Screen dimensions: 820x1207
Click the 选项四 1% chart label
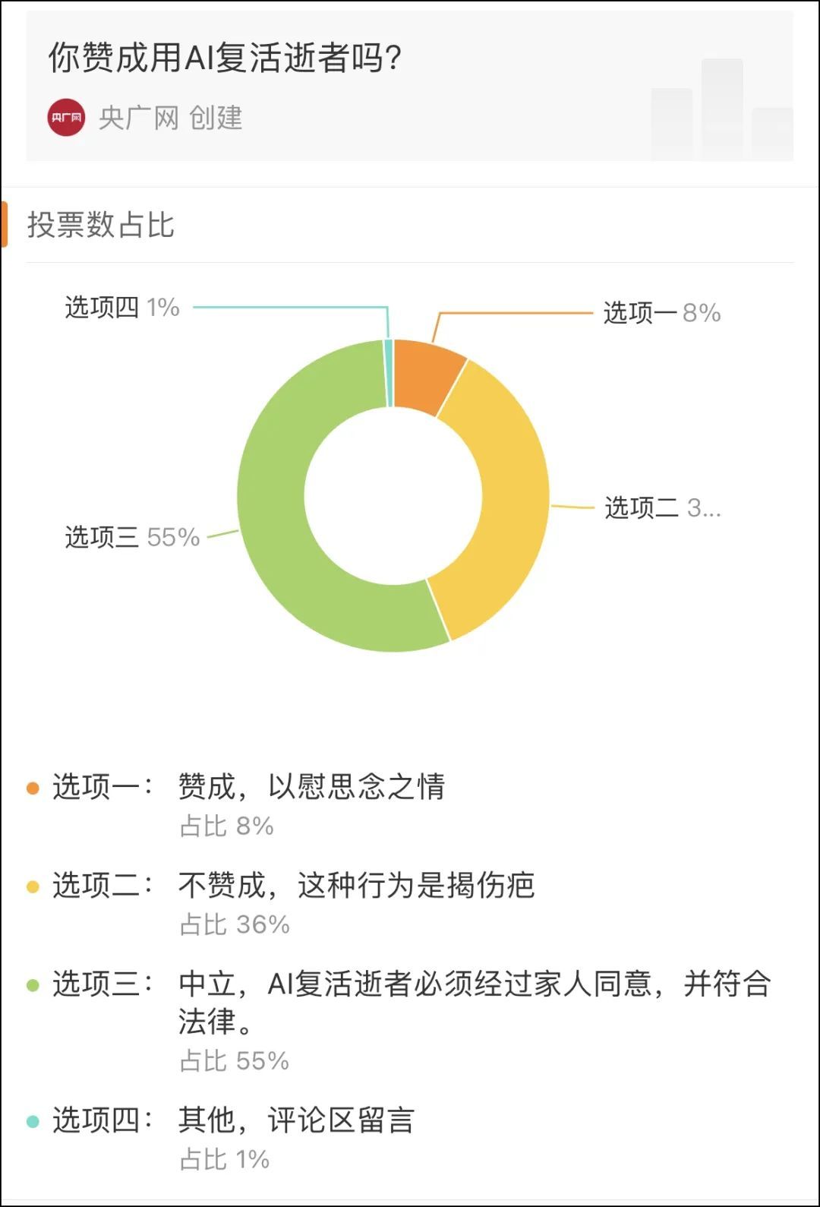coord(122,308)
